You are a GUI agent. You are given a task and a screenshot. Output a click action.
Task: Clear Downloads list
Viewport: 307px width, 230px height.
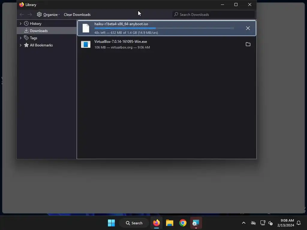pyautogui.click(x=77, y=14)
